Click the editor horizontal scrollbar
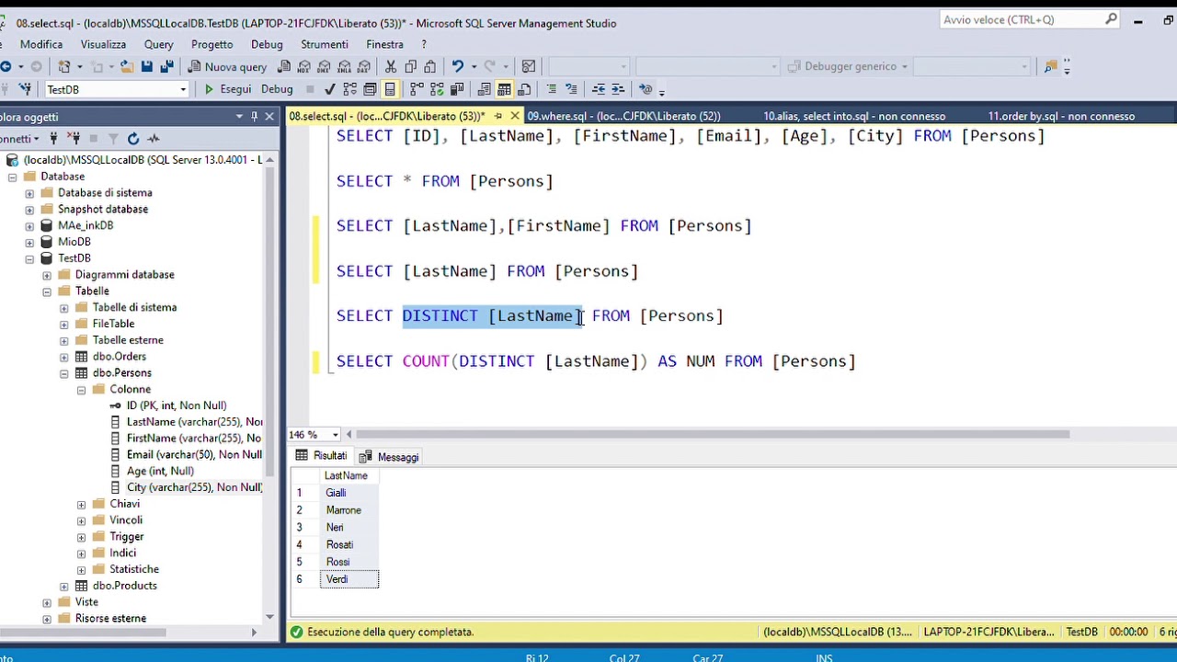 (713, 434)
